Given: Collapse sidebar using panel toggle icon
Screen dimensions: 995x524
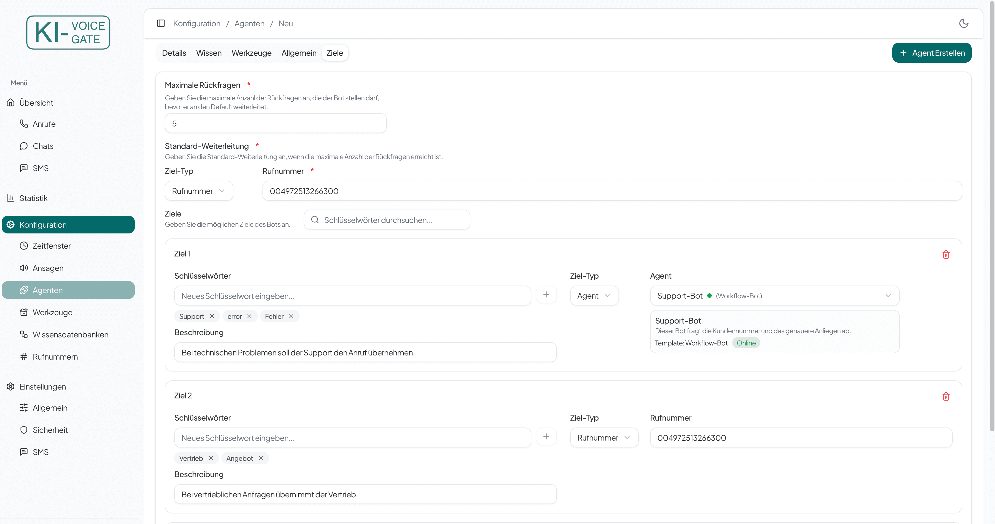Looking at the screenshot, I should 161,24.
